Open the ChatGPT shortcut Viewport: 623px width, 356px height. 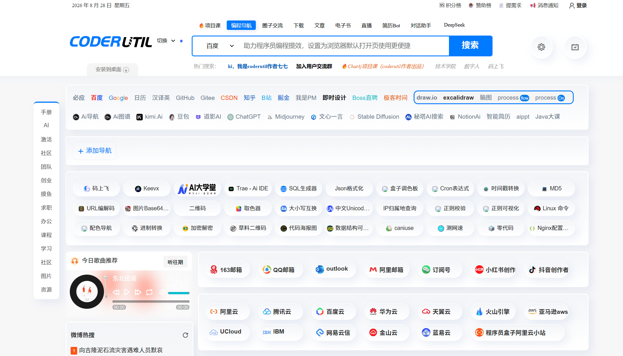point(244,117)
